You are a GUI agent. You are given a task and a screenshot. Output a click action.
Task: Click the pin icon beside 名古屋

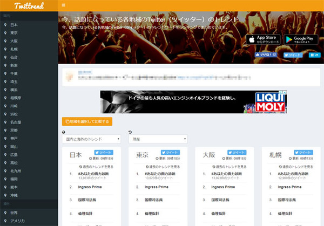click(x=5, y=122)
